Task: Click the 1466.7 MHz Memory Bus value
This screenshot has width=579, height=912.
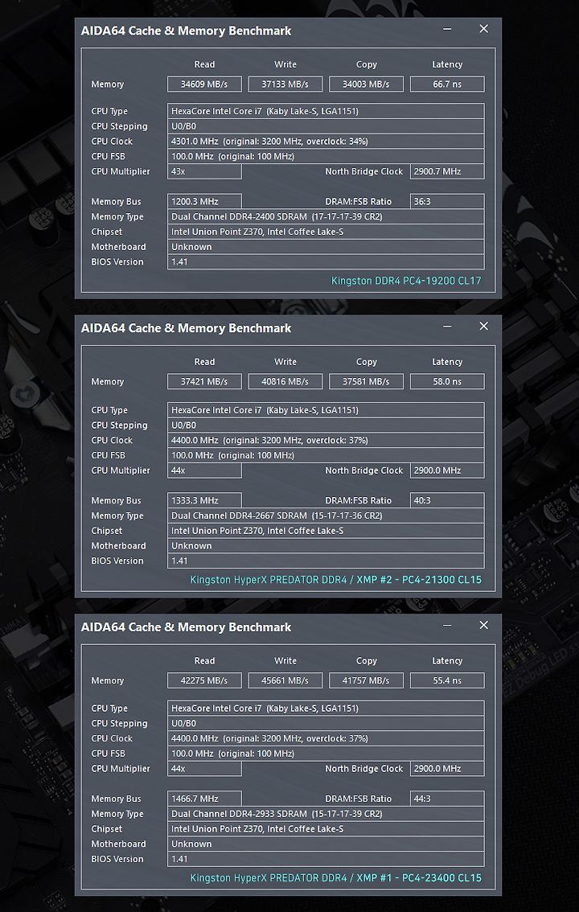Action: pos(204,799)
